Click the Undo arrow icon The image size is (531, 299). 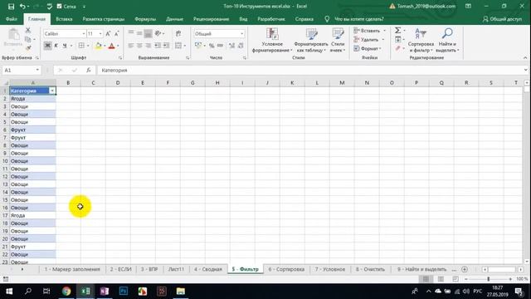pos(22,7)
